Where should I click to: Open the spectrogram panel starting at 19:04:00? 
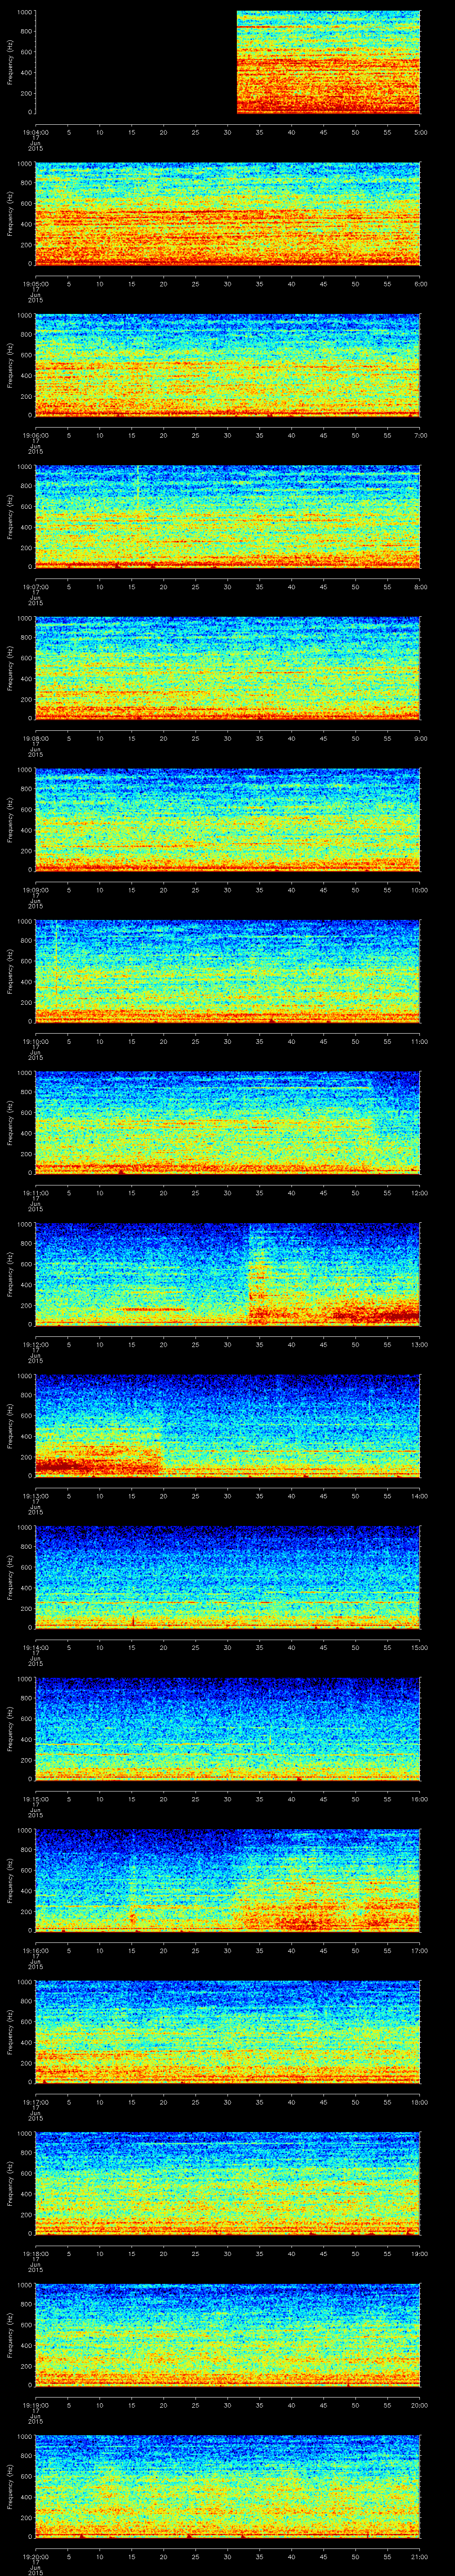(x=228, y=62)
